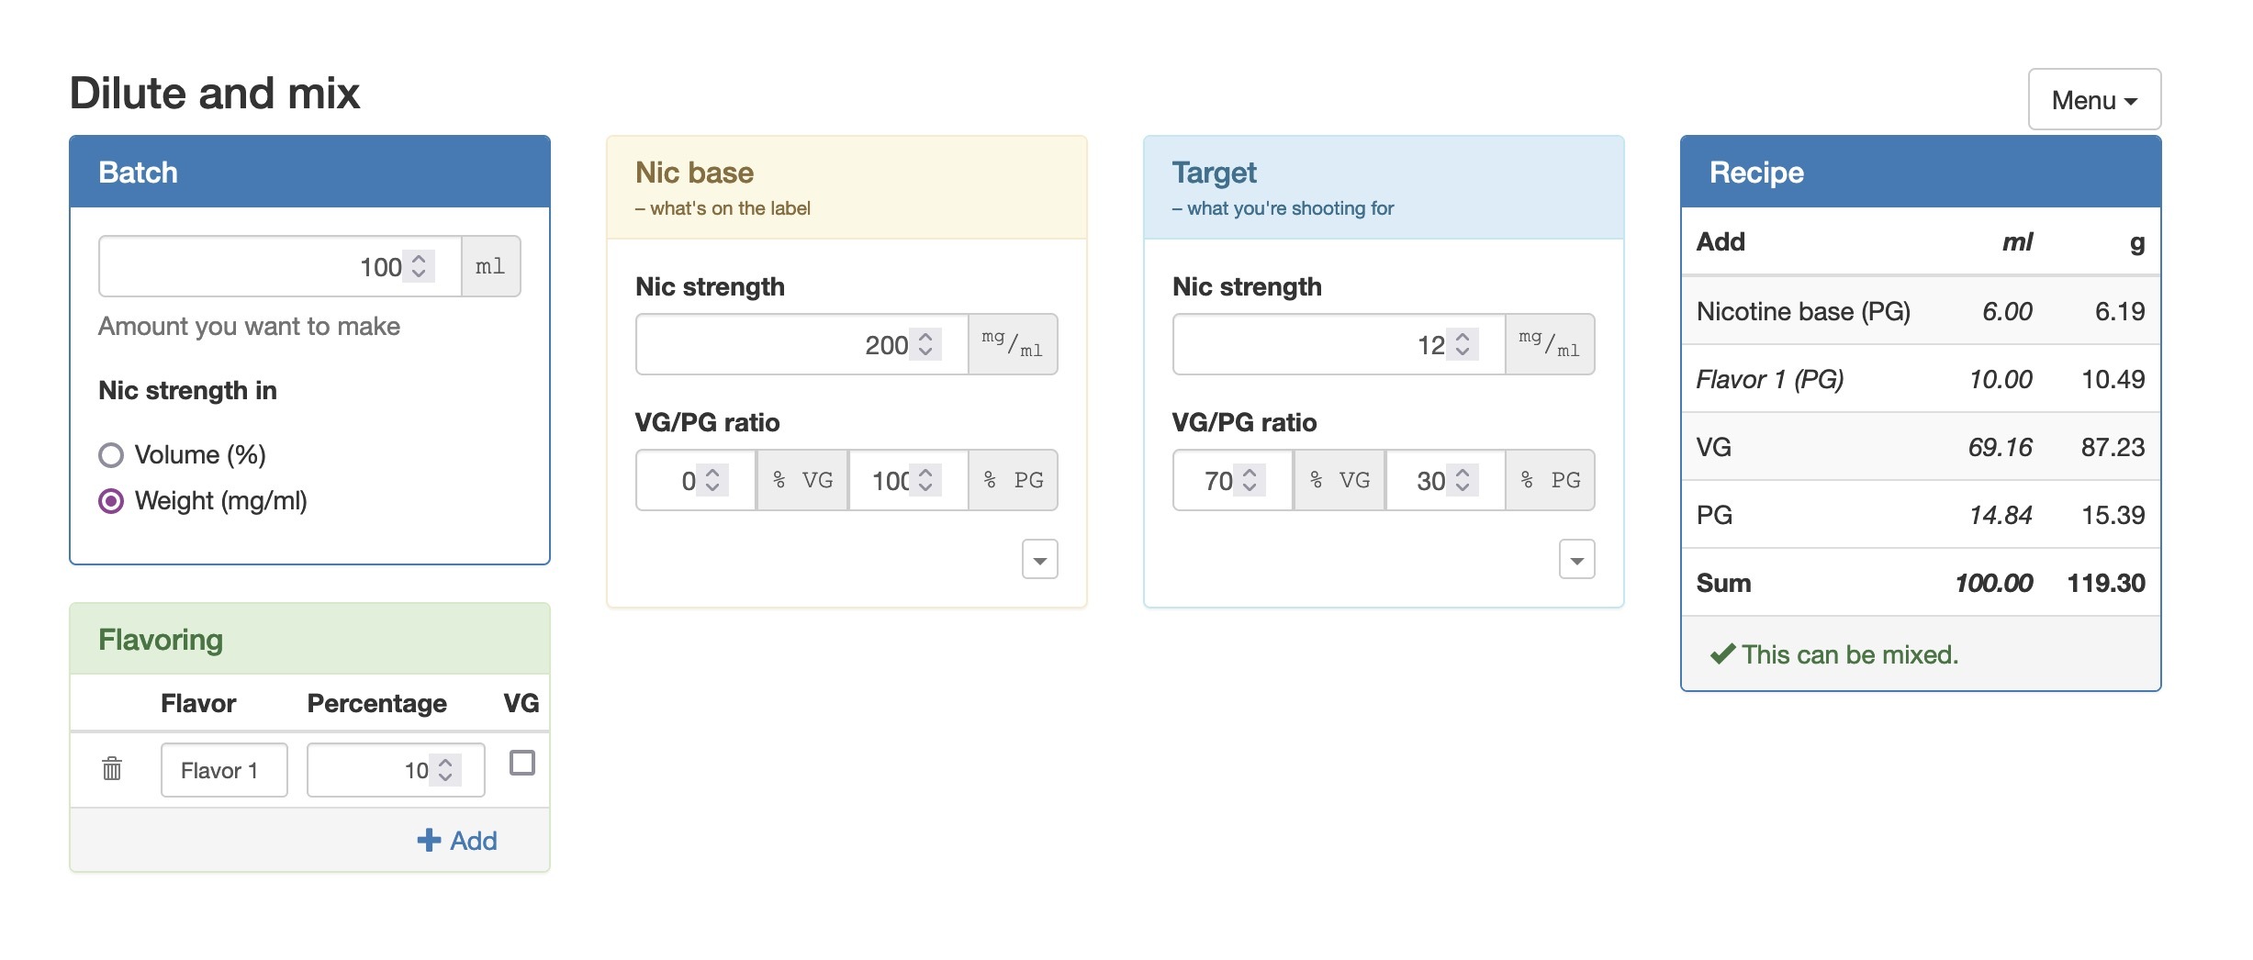
Task: Click the Flavor 1 name field
Action: tap(224, 770)
